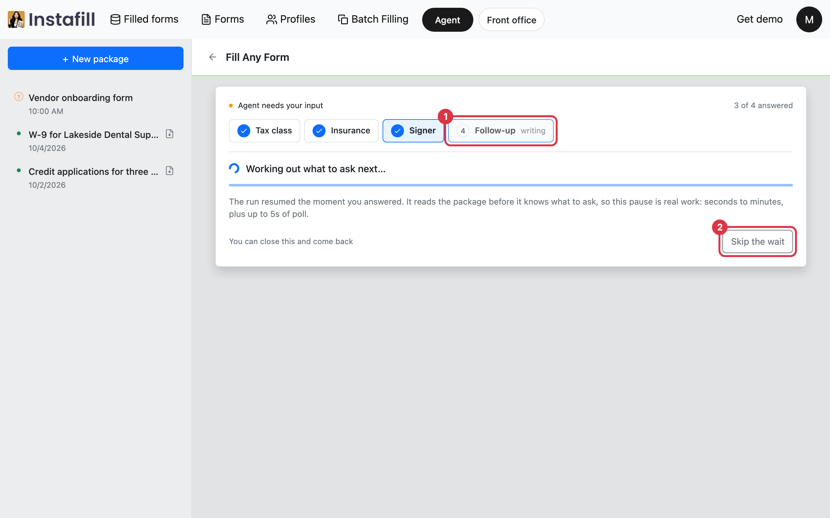The width and height of the screenshot is (830, 518).
Task: Click the New package button
Action: (95, 59)
